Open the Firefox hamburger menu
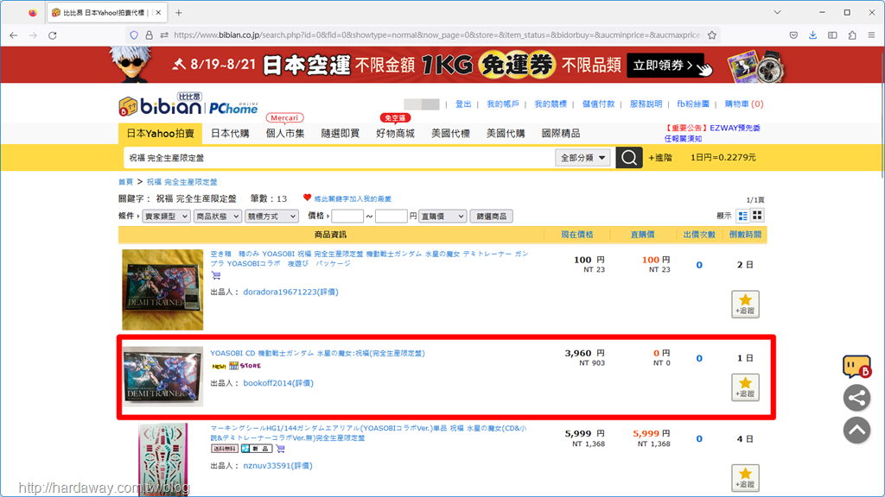This screenshot has height=497, width=885. click(871, 35)
